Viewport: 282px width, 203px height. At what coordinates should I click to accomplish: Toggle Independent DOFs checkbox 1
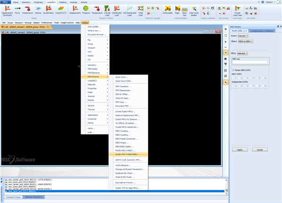[233, 86]
